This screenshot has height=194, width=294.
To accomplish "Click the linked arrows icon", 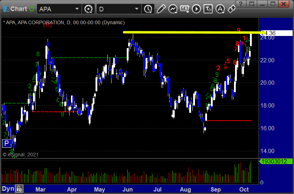I will [232, 9].
